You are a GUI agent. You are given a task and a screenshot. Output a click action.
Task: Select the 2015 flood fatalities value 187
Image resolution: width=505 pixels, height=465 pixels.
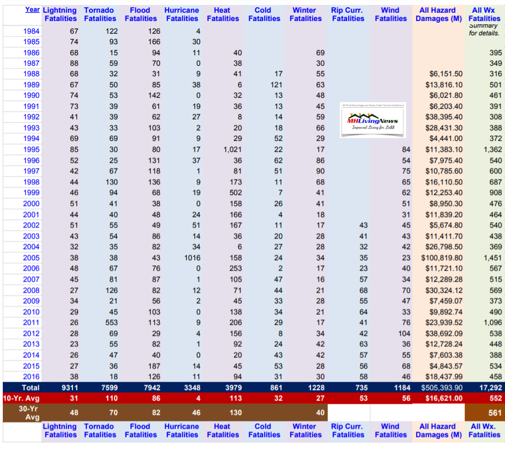pos(154,366)
